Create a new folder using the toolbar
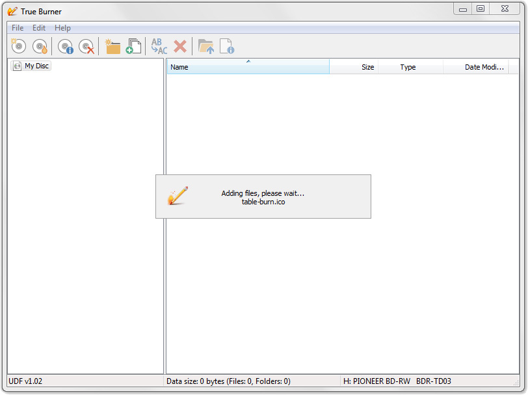Screen dimensions: 528x395 (x=112, y=46)
